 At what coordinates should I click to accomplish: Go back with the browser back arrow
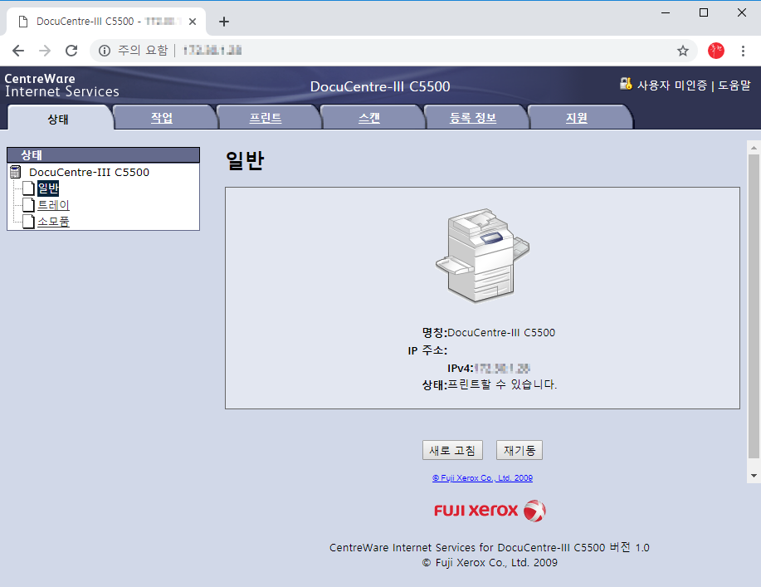coord(18,51)
